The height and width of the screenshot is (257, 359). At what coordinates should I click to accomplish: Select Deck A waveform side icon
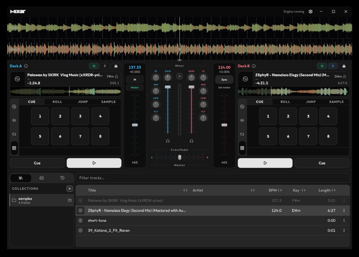tap(14, 120)
